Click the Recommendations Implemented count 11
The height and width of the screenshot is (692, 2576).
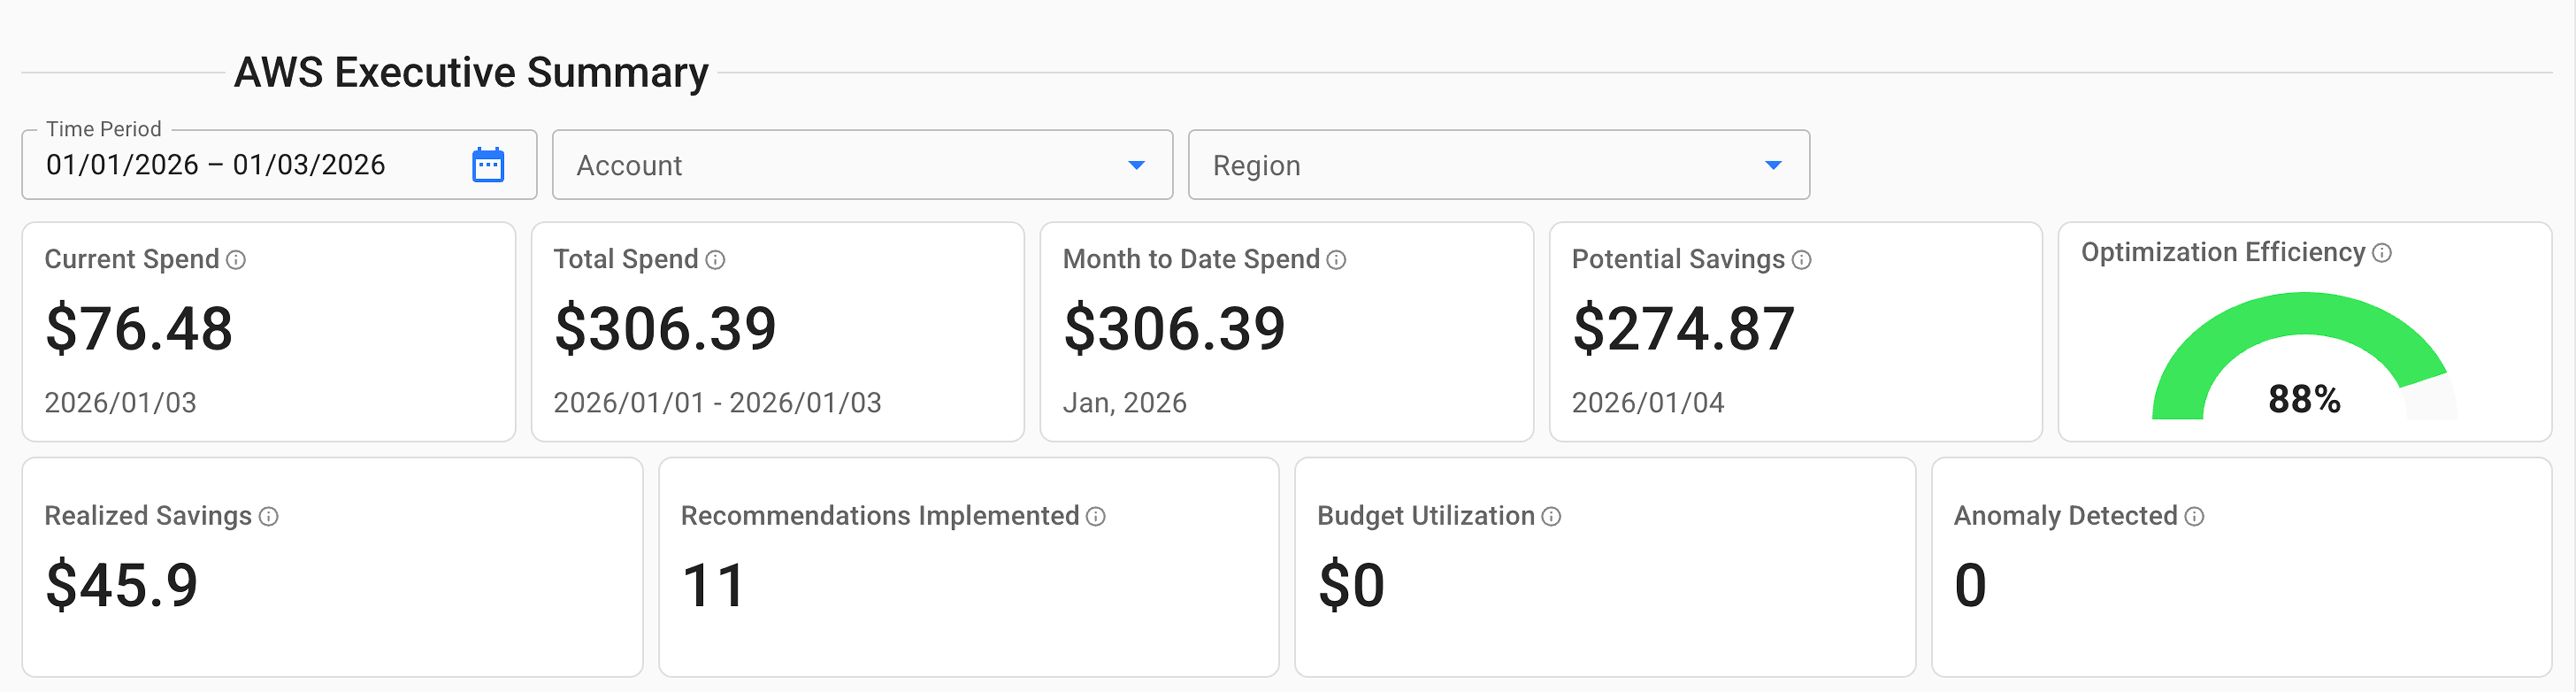click(x=713, y=585)
